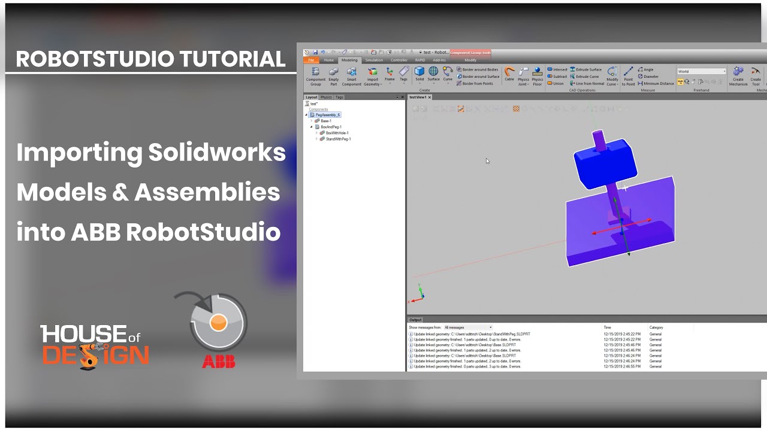Switch to the Add-Ins ribbon tab

439,60
